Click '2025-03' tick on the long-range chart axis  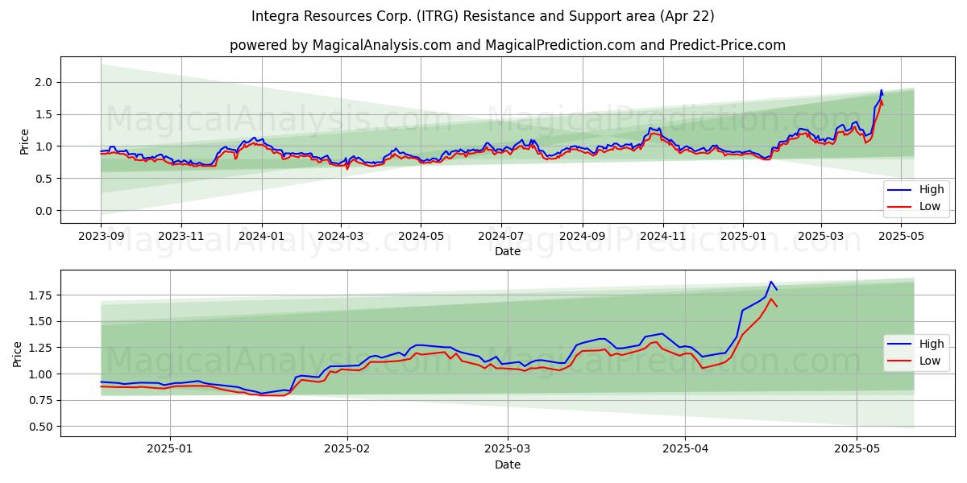click(821, 237)
